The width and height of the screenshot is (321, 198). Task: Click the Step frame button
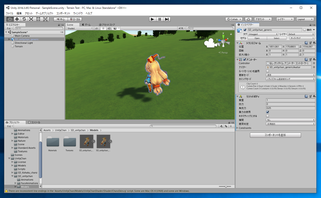coord(167,19)
